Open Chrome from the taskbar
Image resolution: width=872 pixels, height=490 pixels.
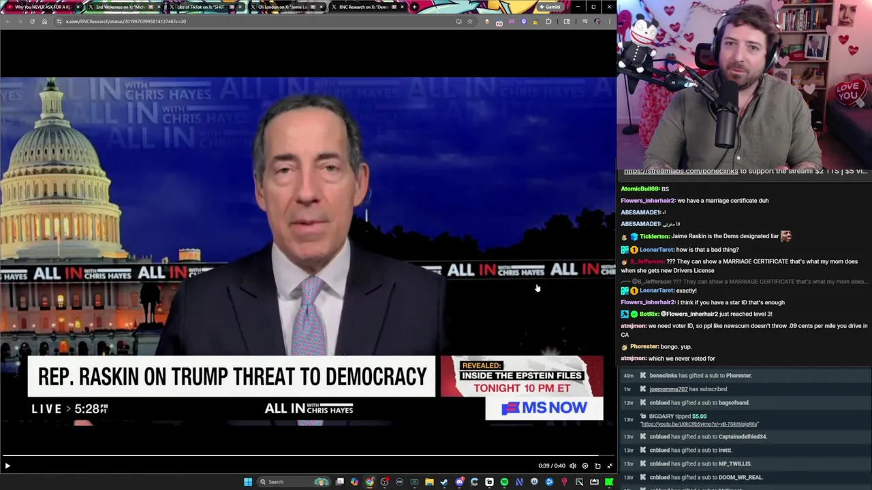[369, 482]
